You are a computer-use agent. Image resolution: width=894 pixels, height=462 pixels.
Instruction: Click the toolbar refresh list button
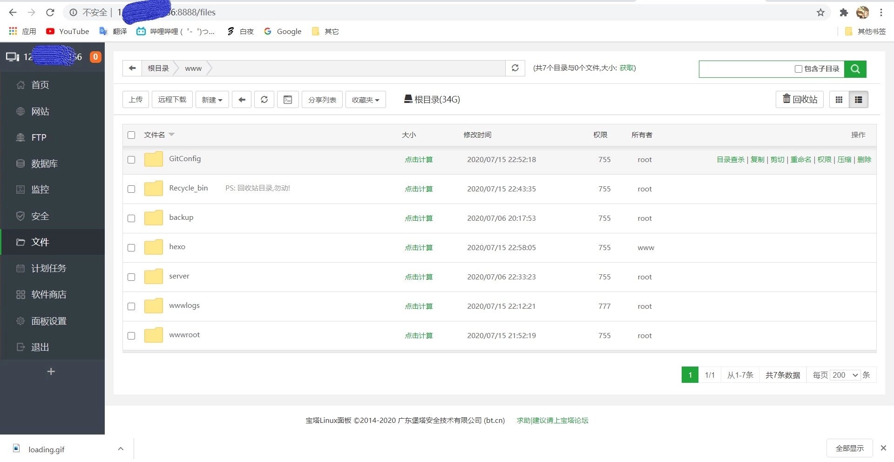pyautogui.click(x=264, y=99)
